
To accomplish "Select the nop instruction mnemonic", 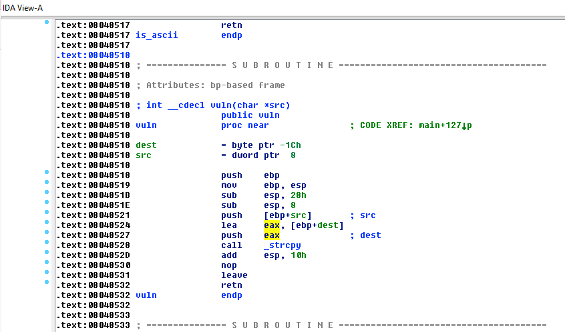I will (229, 265).
